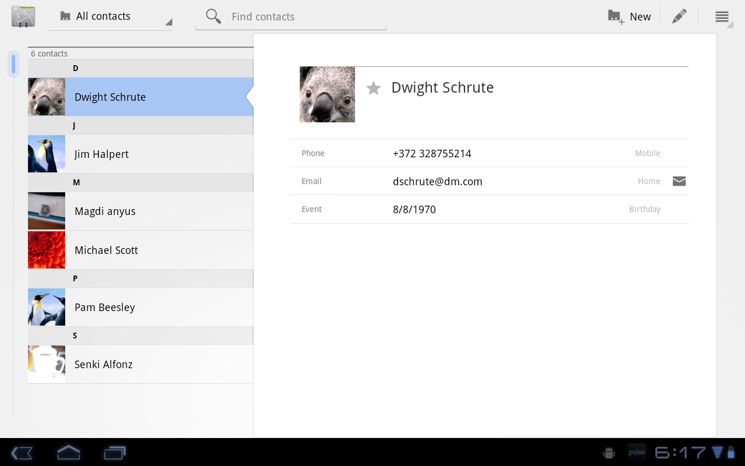745x466 pixels.
Task: Click the dschrute@dm.com email address
Action: (x=437, y=181)
